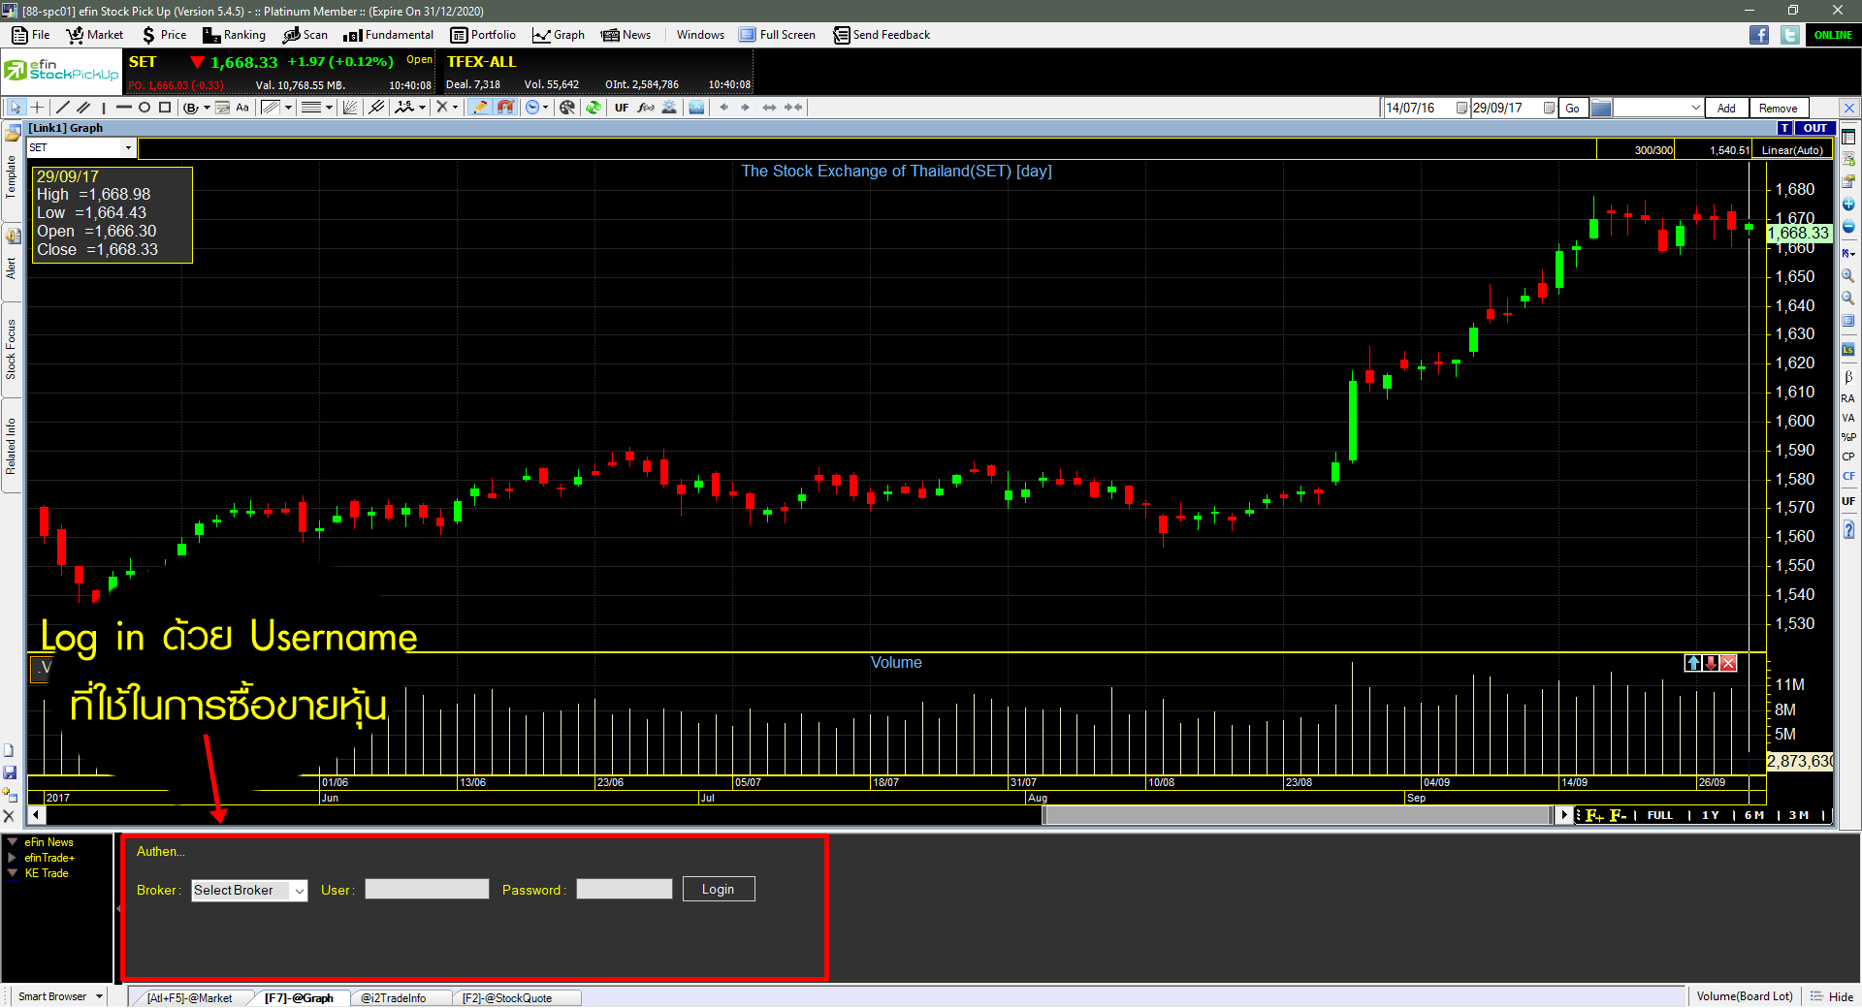Select the circle drawing tool

[x=144, y=108]
